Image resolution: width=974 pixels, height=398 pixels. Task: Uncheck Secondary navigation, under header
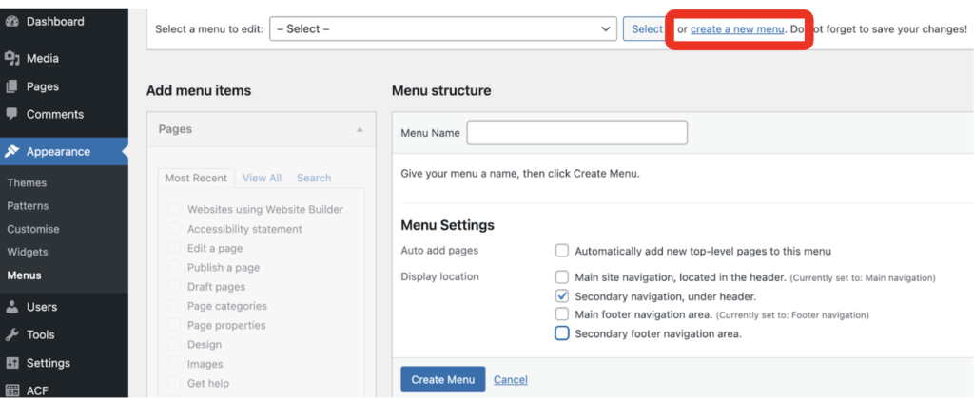(562, 295)
